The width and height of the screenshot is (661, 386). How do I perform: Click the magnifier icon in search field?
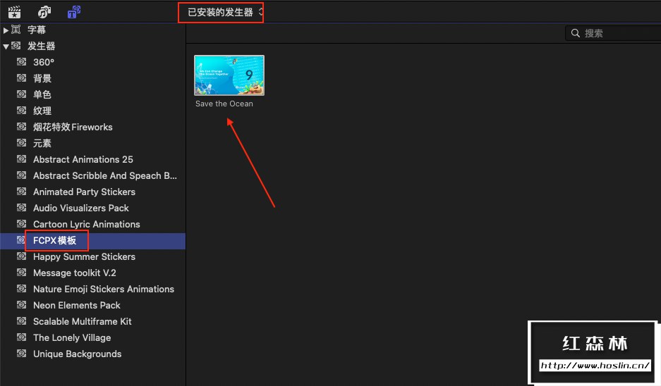(x=576, y=33)
